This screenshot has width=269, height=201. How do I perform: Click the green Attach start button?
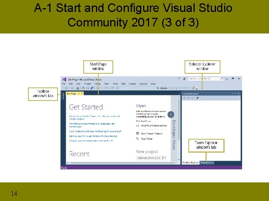[162, 88]
